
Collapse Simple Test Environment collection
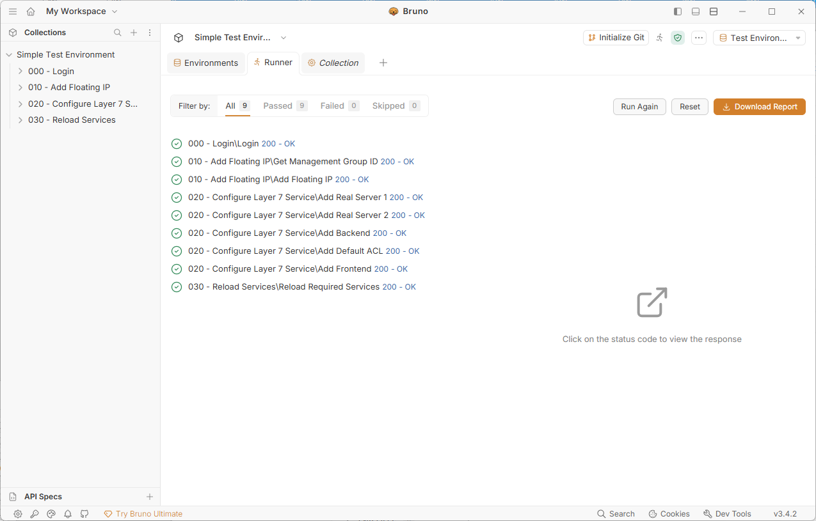[9, 55]
